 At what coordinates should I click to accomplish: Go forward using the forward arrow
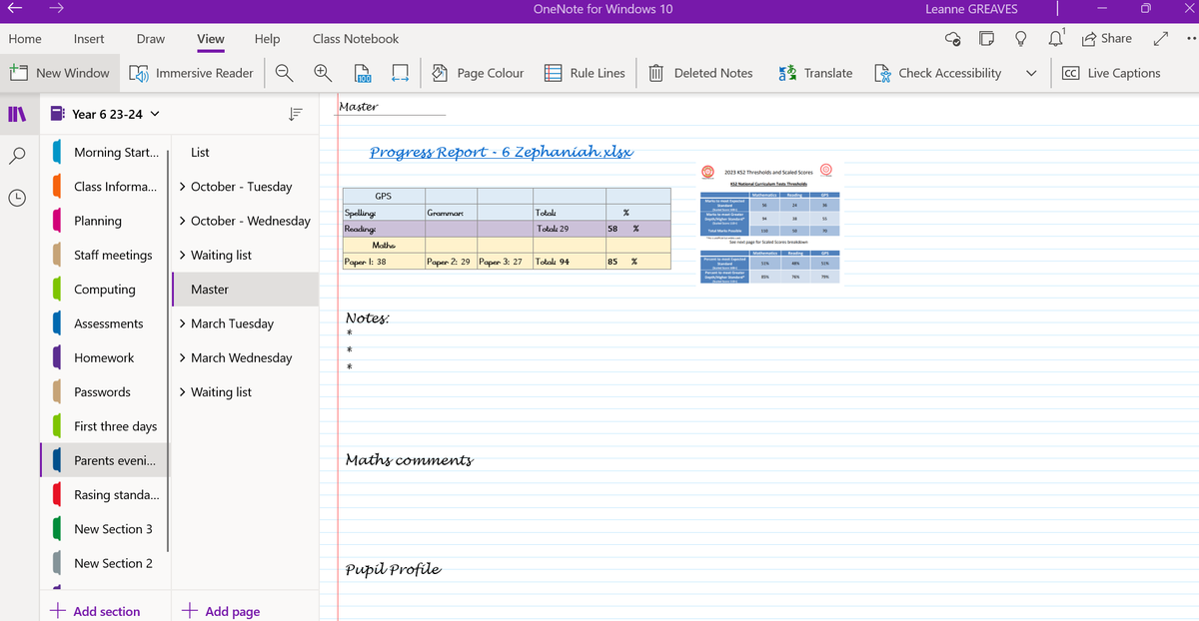point(57,9)
